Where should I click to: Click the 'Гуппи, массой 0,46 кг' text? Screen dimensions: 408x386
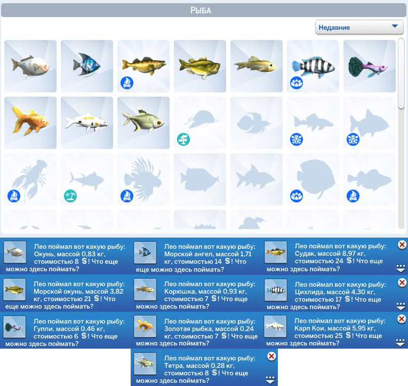point(69,329)
